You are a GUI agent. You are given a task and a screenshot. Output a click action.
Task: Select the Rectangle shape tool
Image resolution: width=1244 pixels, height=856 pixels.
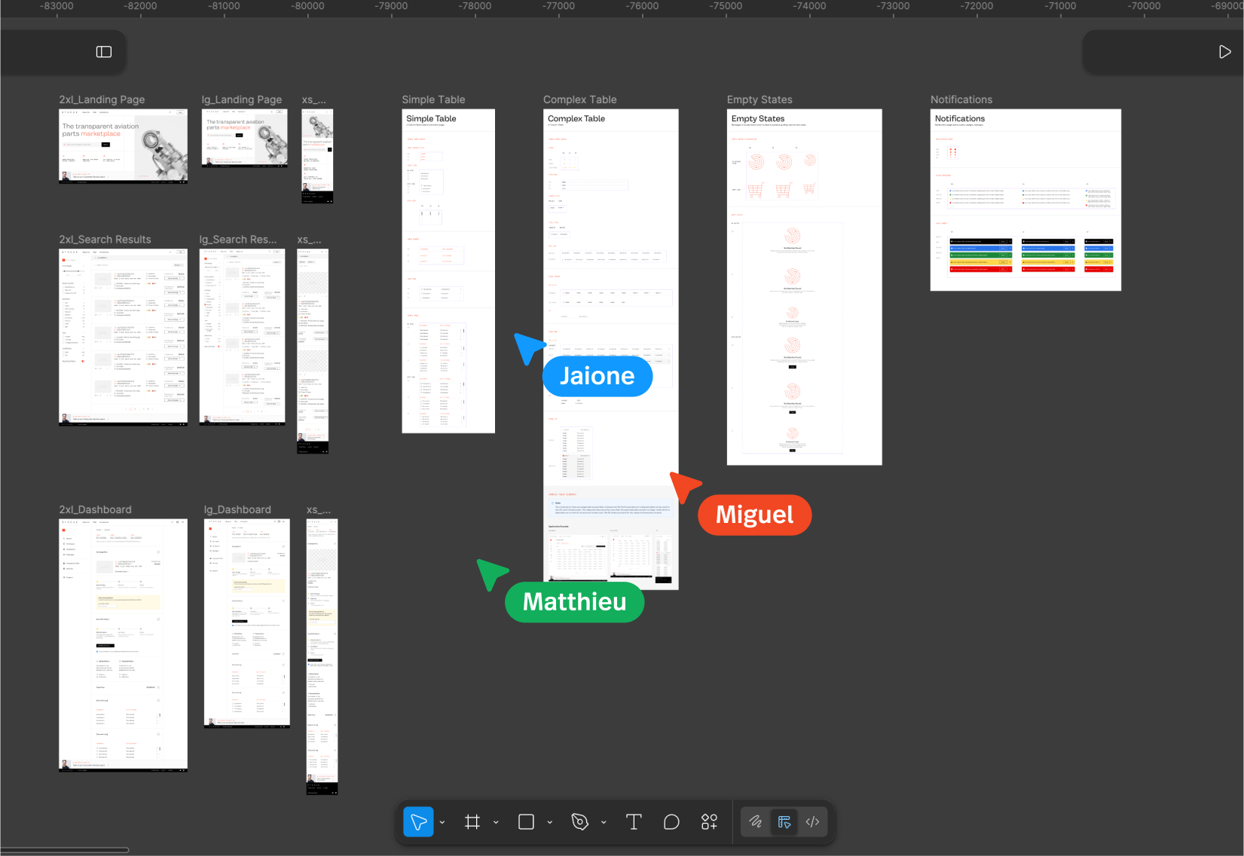click(x=526, y=822)
